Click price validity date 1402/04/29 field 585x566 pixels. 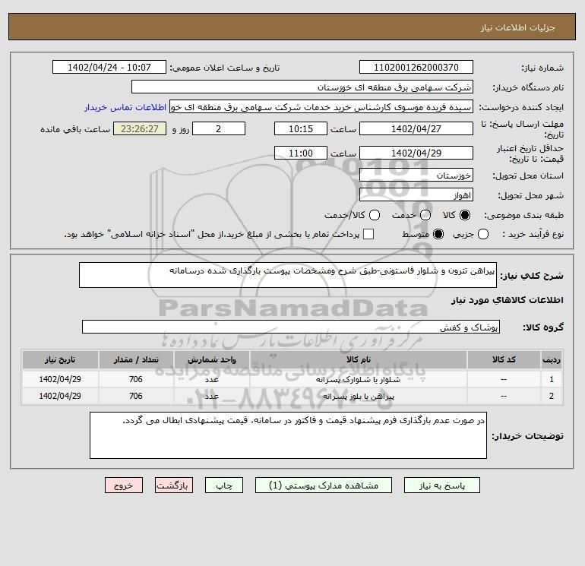(416, 153)
